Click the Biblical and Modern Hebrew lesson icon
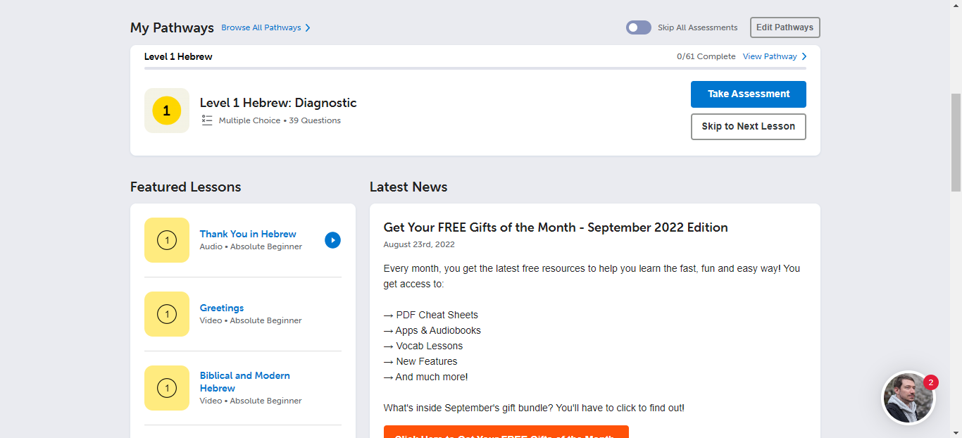962x438 pixels. click(167, 388)
